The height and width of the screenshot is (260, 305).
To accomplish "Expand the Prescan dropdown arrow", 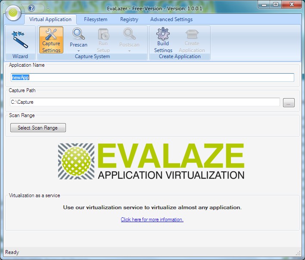I will pyautogui.click(x=78, y=51).
